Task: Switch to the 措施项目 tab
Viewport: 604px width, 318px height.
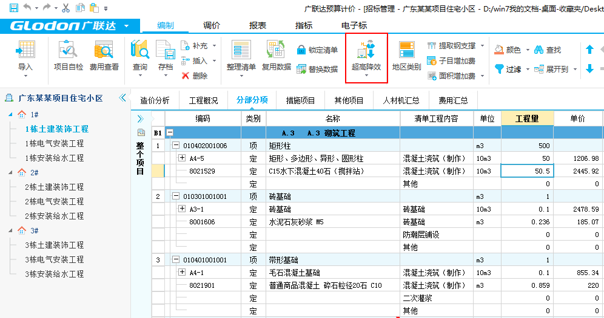Action: click(301, 100)
